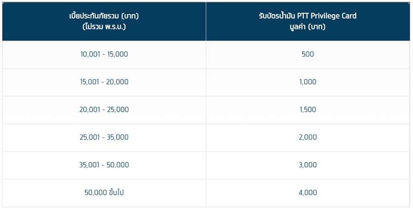413x210 pixels.
Task: Click the 15,000 upper bound in first row
Action: tap(118, 54)
